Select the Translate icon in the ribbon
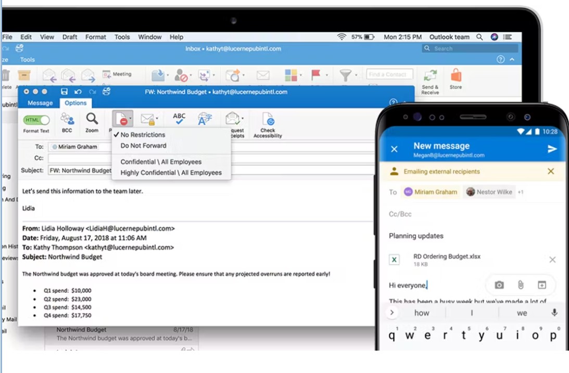 pyautogui.click(x=203, y=120)
